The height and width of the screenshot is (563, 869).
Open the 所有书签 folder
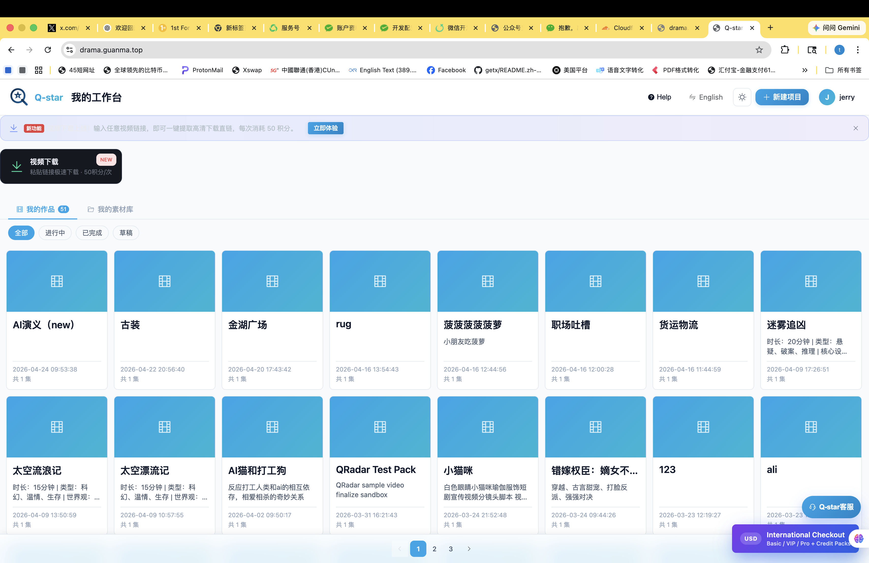coord(843,70)
